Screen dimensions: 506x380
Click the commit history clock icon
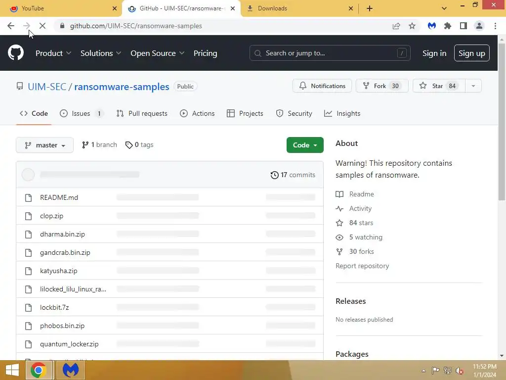coord(274,175)
